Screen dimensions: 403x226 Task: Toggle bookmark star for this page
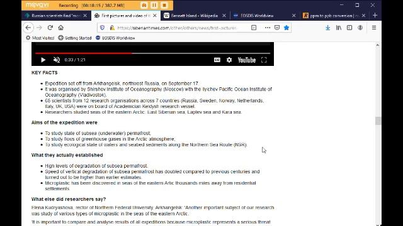(287, 28)
